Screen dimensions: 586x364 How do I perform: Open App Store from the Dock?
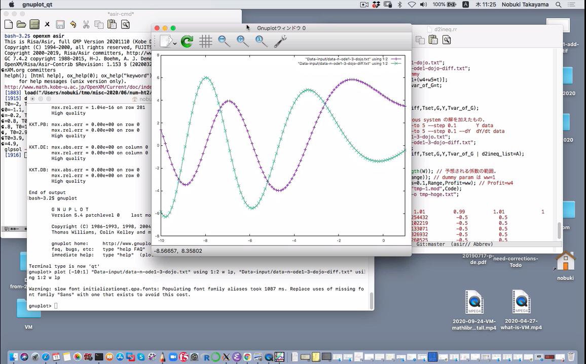[120, 356]
